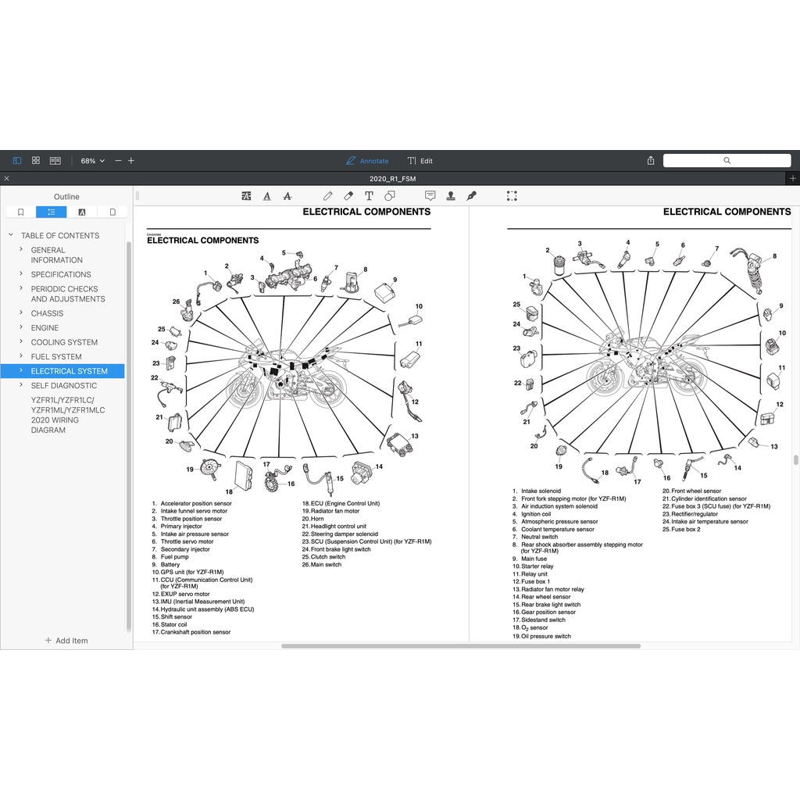Screen dimensions: 800x800
Task: Open the 2020 wiring diagram outline entry
Action: point(67,415)
